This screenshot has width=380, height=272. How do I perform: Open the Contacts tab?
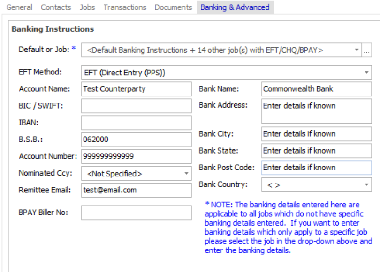coord(55,7)
